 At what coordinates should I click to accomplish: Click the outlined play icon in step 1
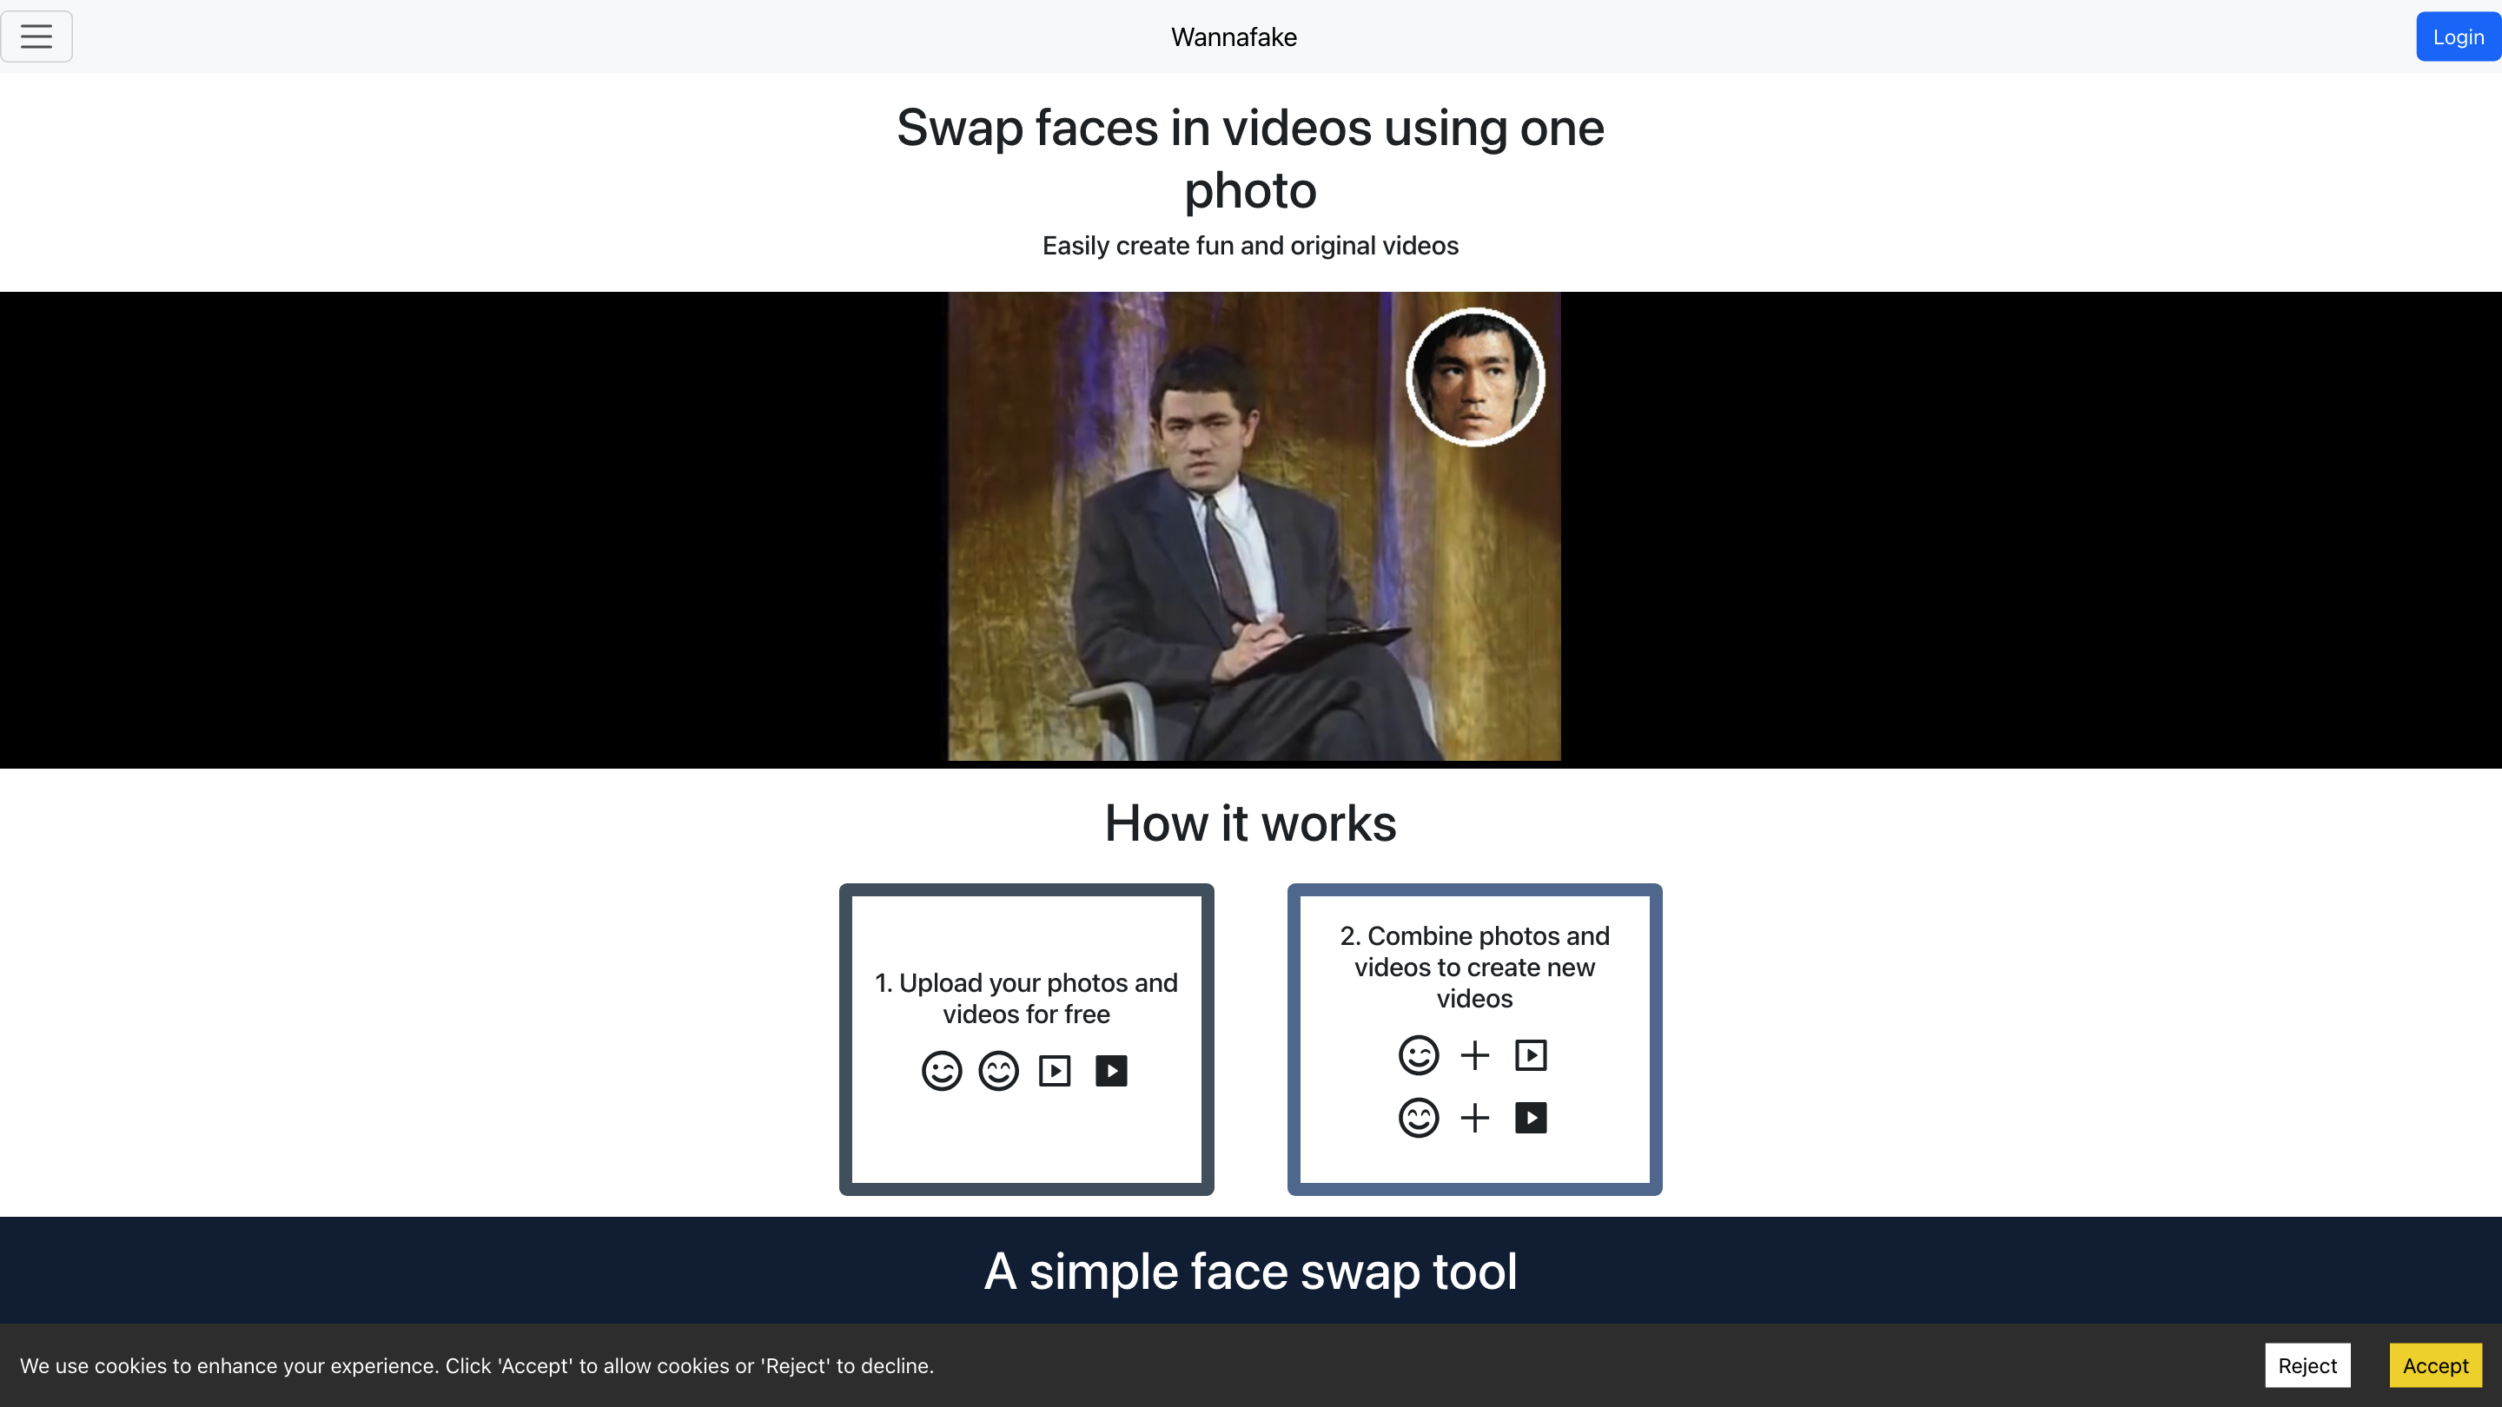point(1055,1071)
